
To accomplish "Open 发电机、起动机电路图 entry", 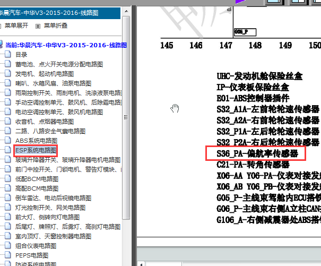I will pos(45,74).
